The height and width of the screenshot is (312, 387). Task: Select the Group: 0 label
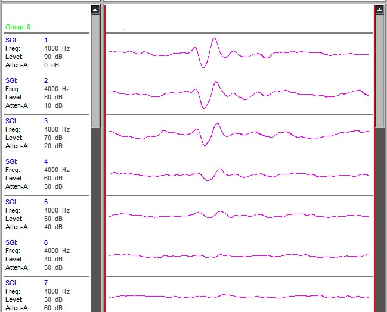pyautogui.click(x=18, y=27)
